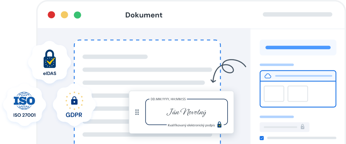Click the cloud icon in the right panel
The image size is (346, 144).
pos(268,76)
